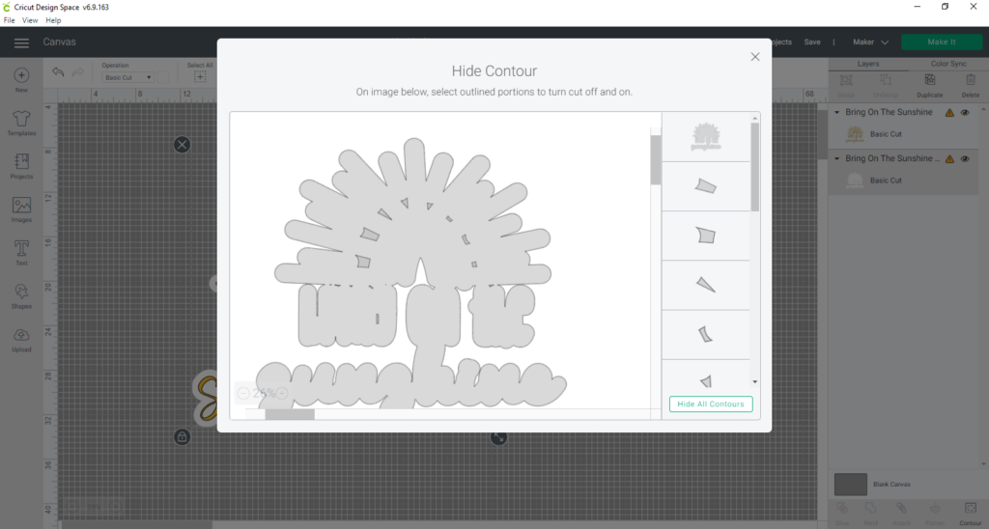This screenshot has width=989, height=529.
Task: Toggle the third contour thumbnail in list
Action: tap(706, 236)
